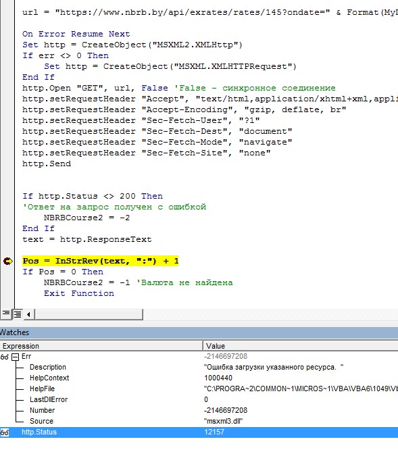Select the glasses icon beside Err watch
Viewport: 398px width, 450px height.
5,357
